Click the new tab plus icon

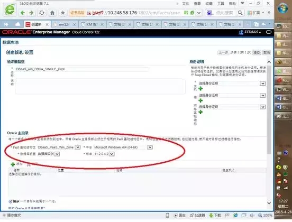pos(248,24)
